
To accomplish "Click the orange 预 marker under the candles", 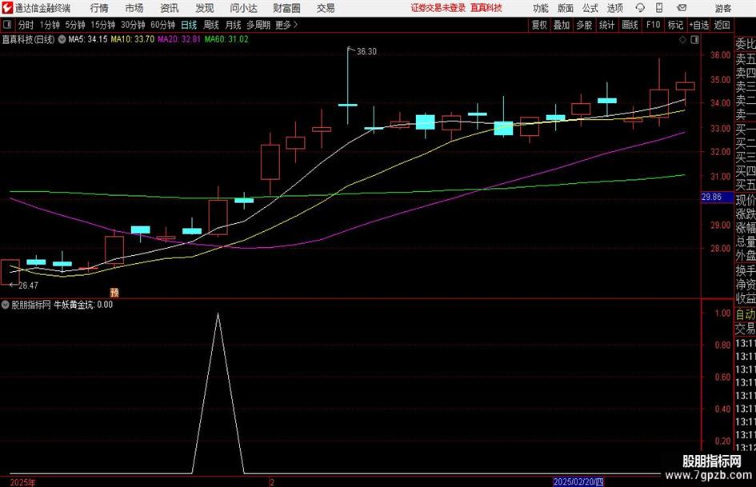I will tap(114, 292).
